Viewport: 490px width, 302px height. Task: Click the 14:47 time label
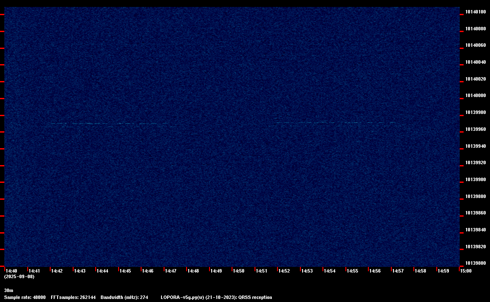pos(171,271)
